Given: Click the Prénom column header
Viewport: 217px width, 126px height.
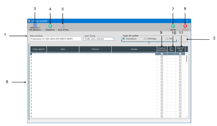Looking at the screenshot, I should 95,49.
